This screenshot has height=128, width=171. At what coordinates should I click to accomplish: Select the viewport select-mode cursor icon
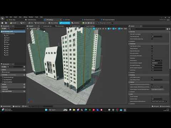point(94,29)
